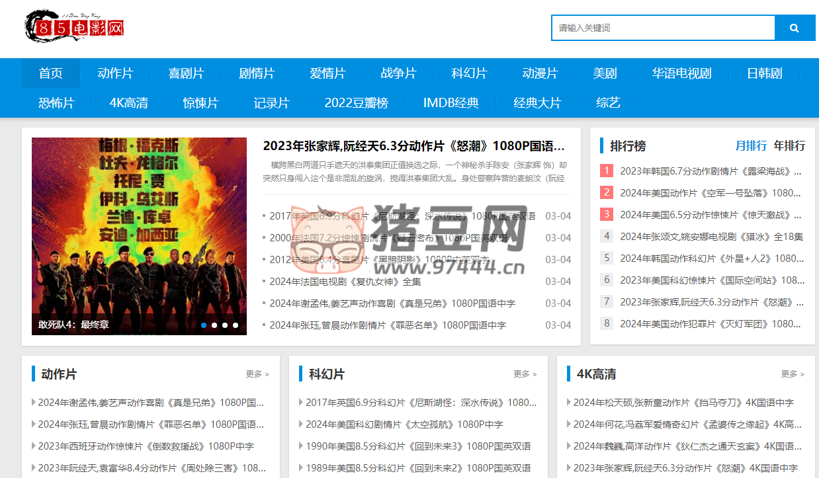Go to the 经典大片 section
Image resolution: width=819 pixels, height=478 pixels.
pyautogui.click(x=537, y=102)
